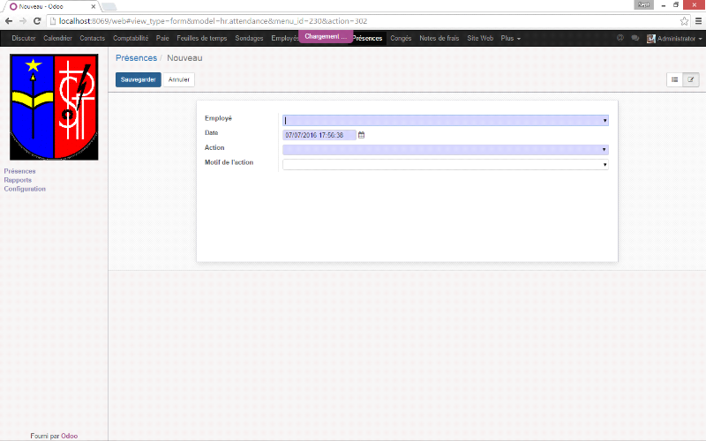Open the calendar date picker icon

(x=361, y=135)
